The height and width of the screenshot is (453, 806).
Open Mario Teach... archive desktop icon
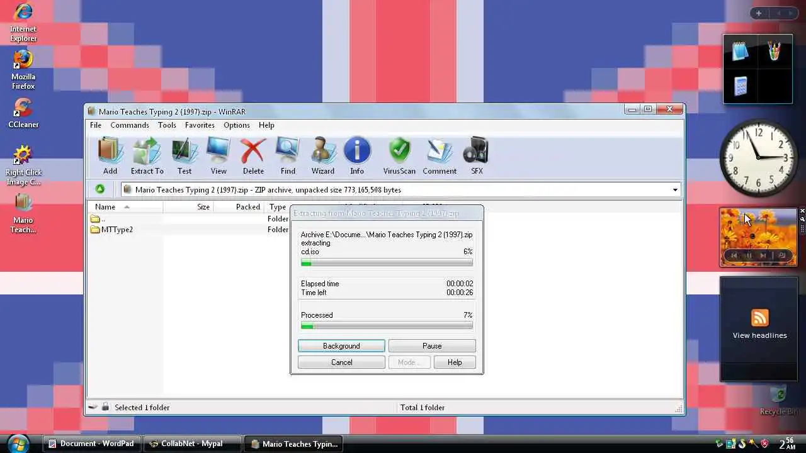click(23, 213)
